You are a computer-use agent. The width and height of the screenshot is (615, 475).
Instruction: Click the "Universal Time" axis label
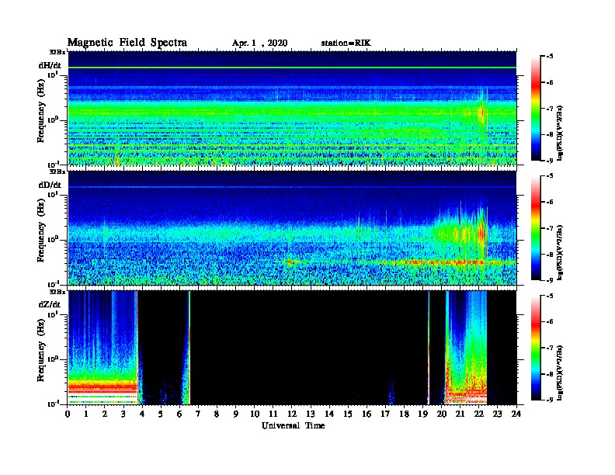[293, 425]
